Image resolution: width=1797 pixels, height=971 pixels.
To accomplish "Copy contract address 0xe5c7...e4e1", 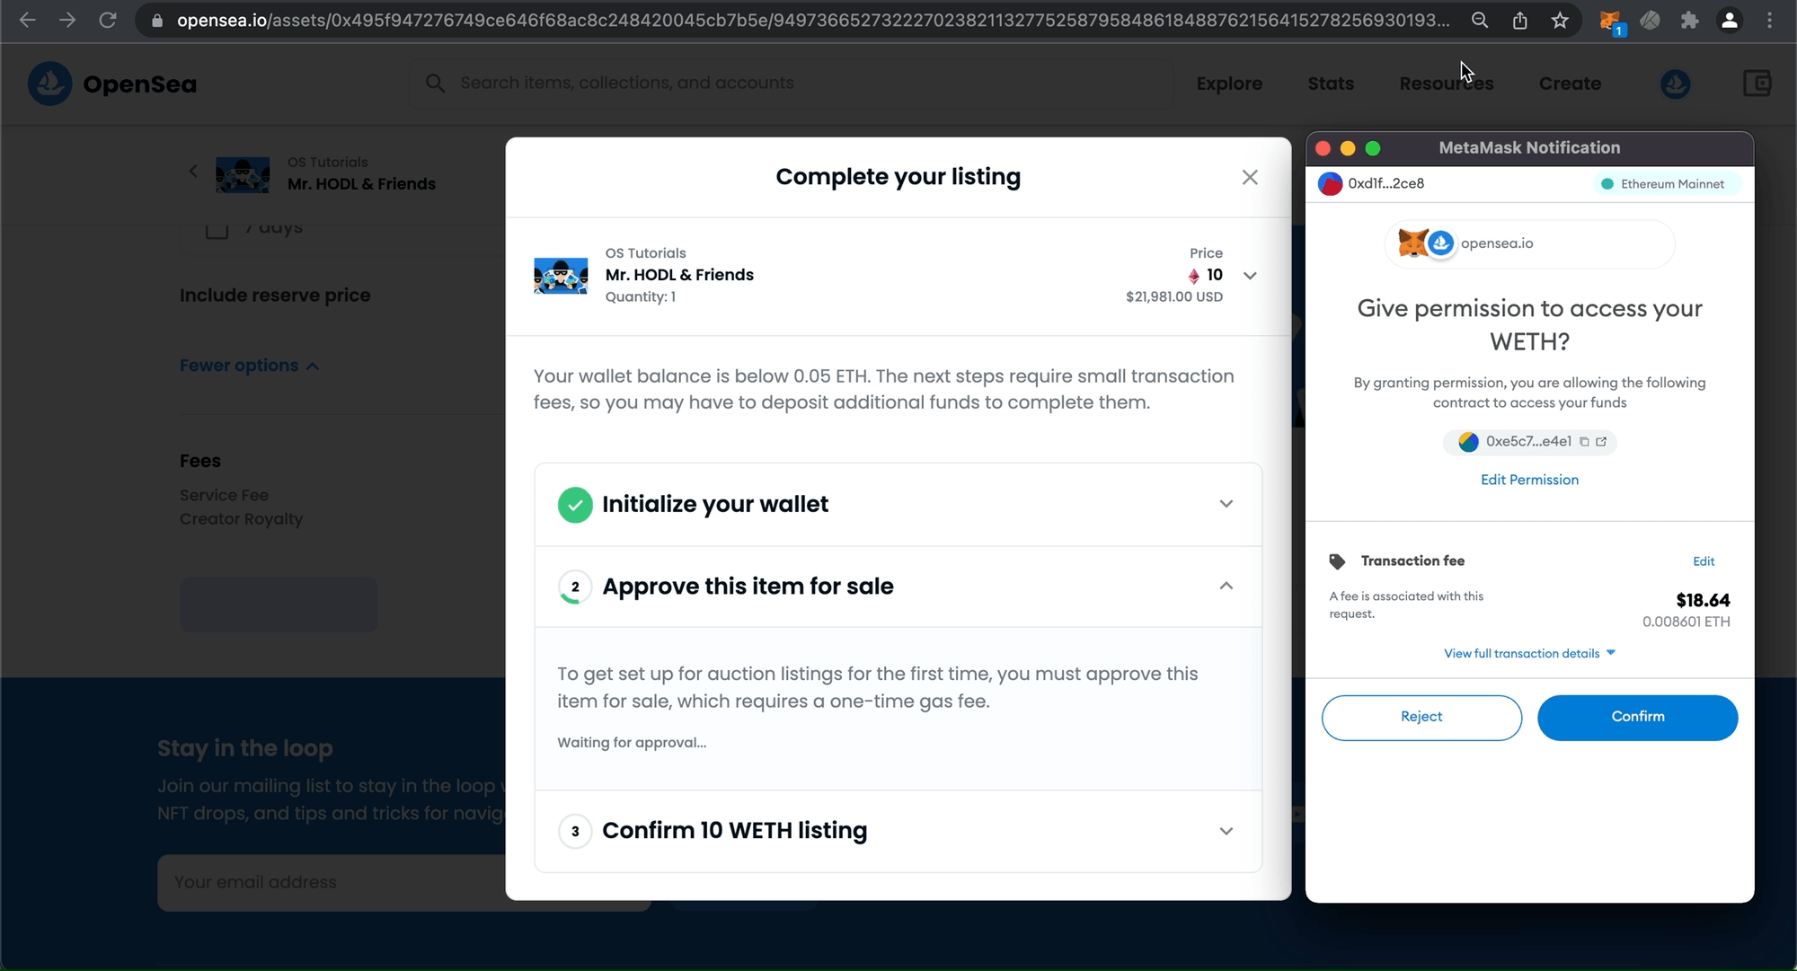I will click(1584, 442).
